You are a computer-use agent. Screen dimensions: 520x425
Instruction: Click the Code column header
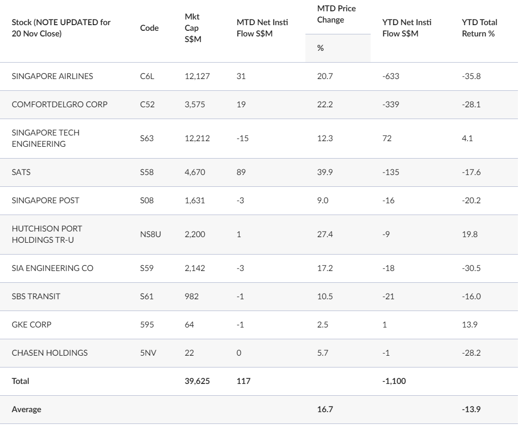(x=149, y=28)
